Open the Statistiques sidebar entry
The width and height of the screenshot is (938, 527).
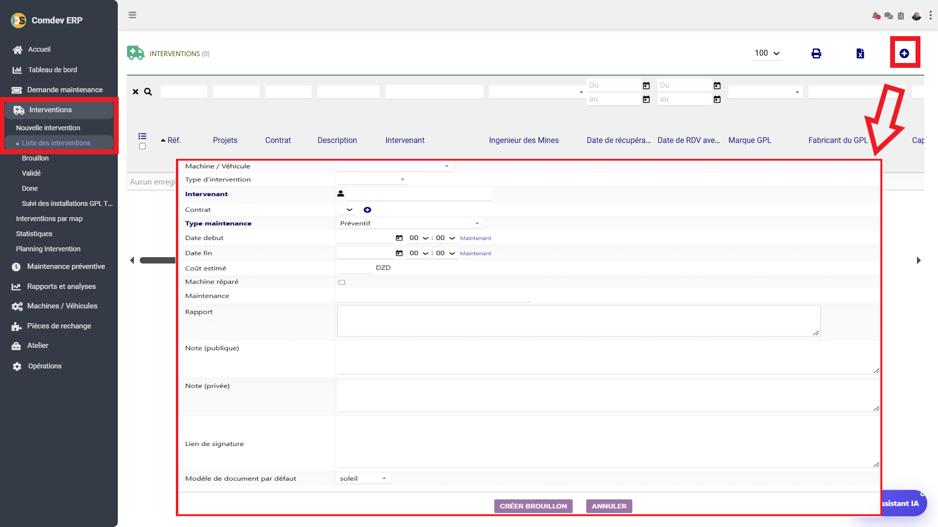34,234
